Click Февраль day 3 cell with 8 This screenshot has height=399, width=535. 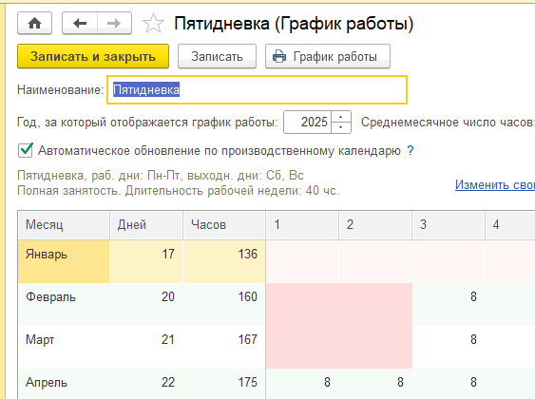[449, 304]
